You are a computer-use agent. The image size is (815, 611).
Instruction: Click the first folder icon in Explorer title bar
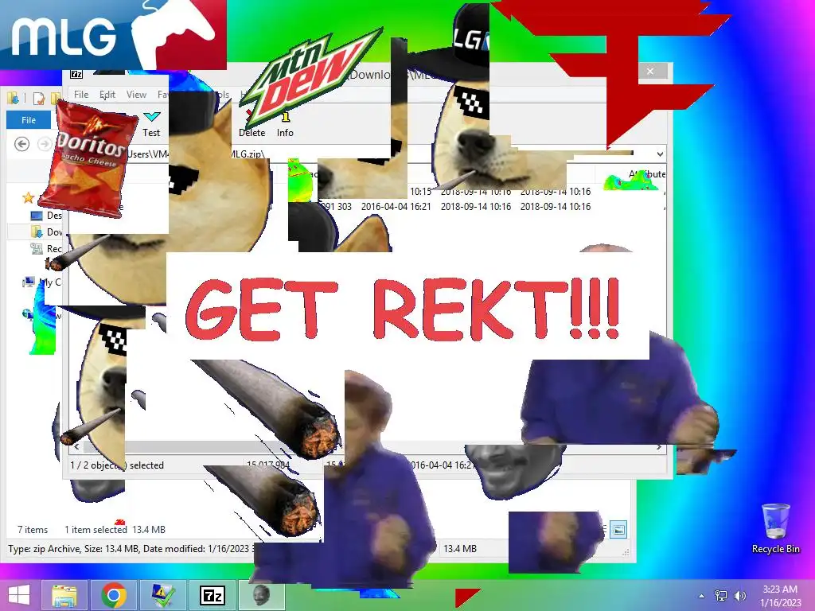point(13,98)
